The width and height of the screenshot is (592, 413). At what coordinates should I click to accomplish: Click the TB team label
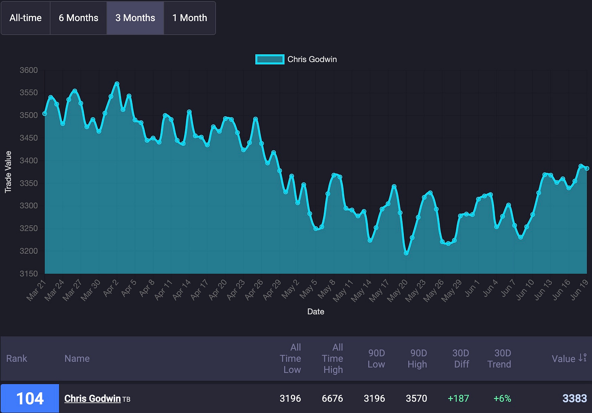click(x=126, y=400)
